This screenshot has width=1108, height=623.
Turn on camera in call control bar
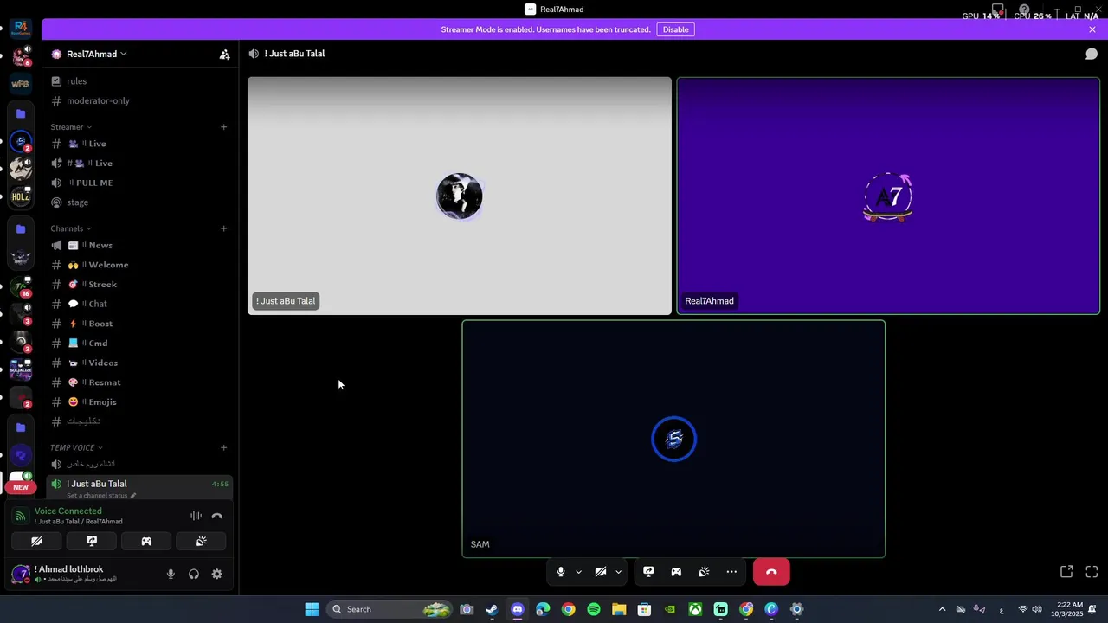[x=601, y=572]
